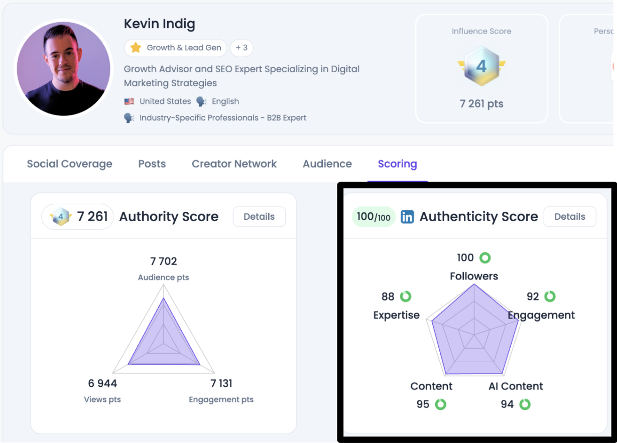Image resolution: width=617 pixels, height=443 pixels.
Task: Click the 7 702 Audience pts value
Action: tap(164, 261)
